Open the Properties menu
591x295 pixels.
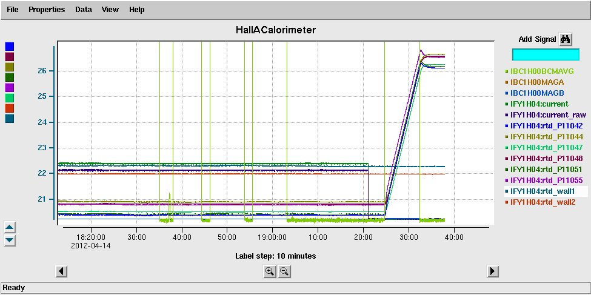[x=47, y=10]
